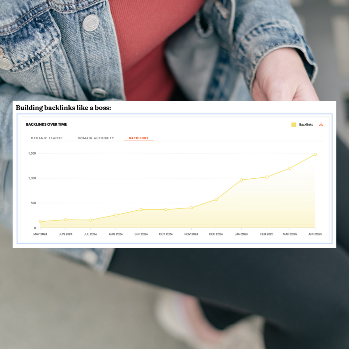This screenshot has height=349, width=349.
Task: Select the Jul 2024 data point
Action: pos(90,220)
